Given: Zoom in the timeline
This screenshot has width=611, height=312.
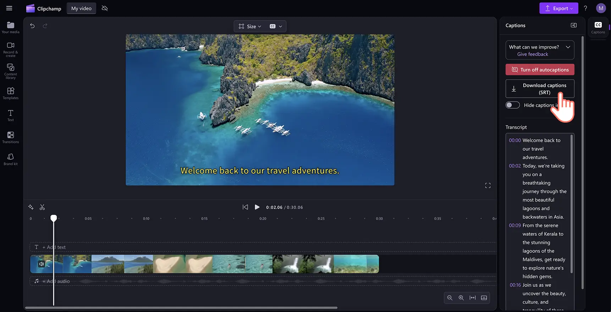Looking at the screenshot, I should [461, 298].
